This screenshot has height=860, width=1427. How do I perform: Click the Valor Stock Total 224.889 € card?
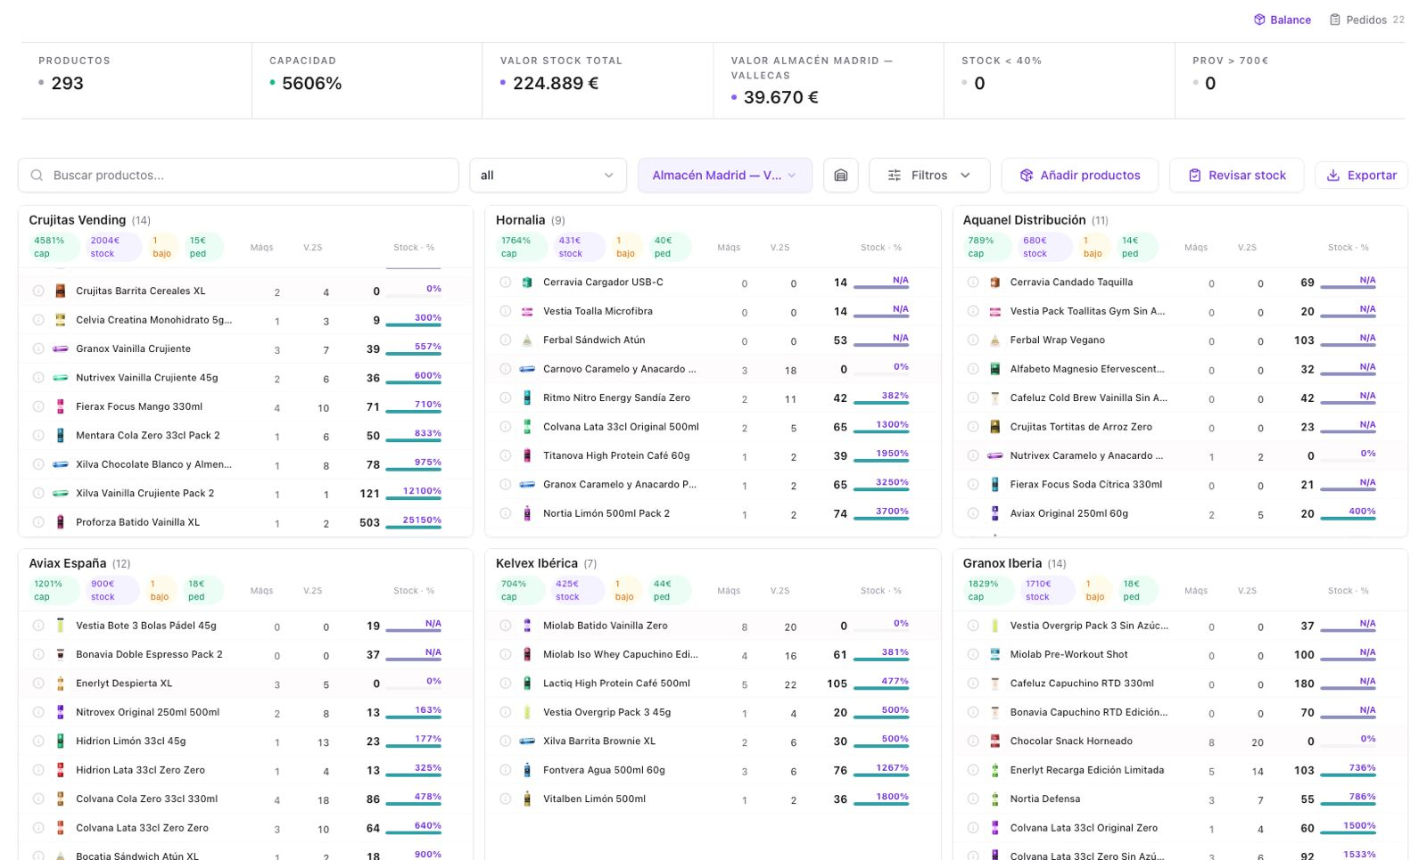(598, 81)
